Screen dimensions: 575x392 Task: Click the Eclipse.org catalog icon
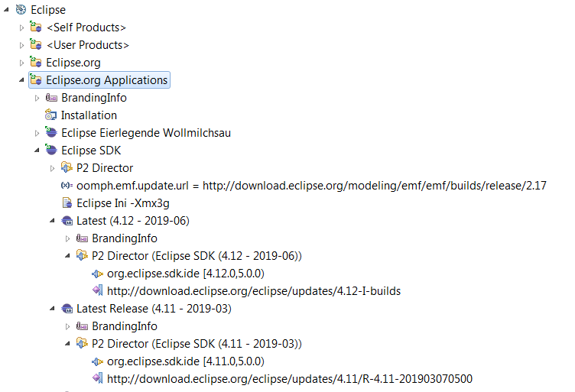point(36,62)
